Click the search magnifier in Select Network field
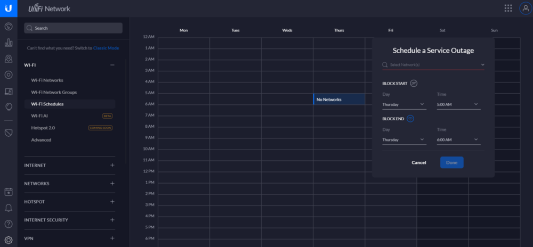 coord(385,64)
